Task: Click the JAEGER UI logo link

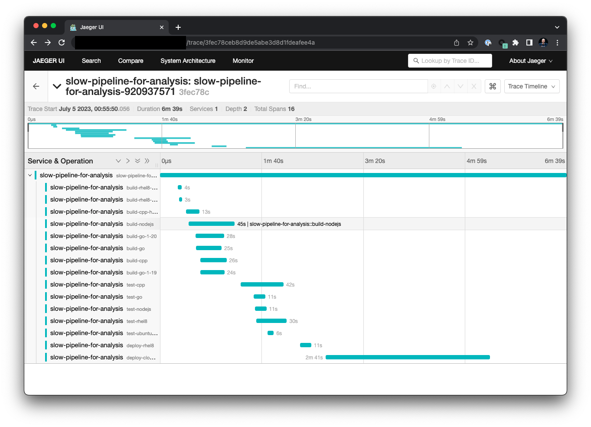Action: 49,61
